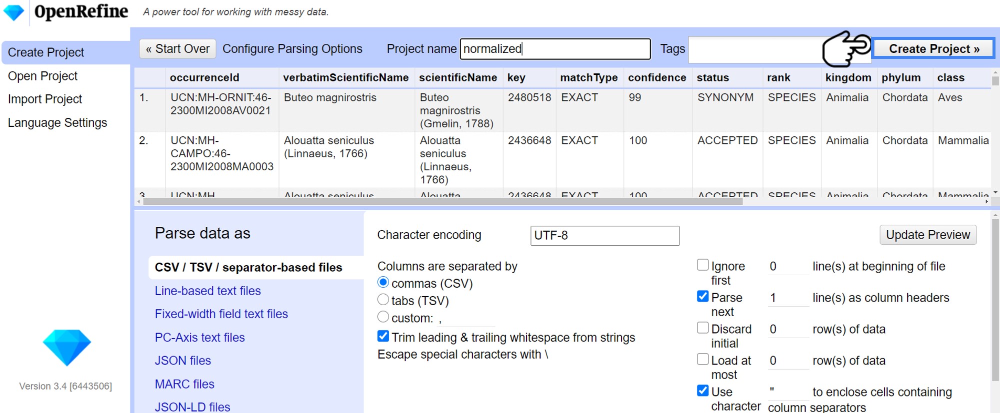Switch to Import Project tab
Viewport: 1000px width, 413px height.
tap(45, 99)
